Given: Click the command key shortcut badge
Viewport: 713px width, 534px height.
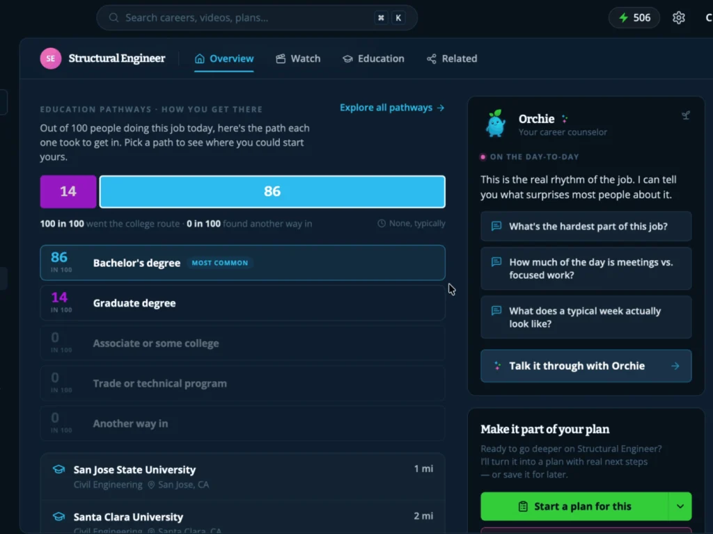Looking at the screenshot, I should pyautogui.click(x=381, y=17).
